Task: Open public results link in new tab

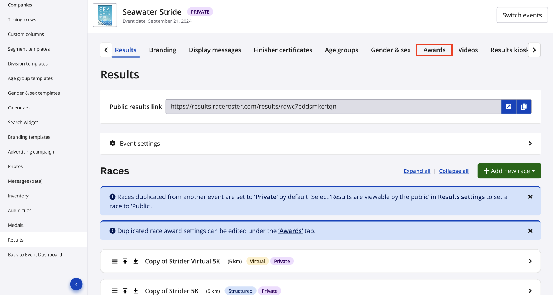Action: [508, 107]
